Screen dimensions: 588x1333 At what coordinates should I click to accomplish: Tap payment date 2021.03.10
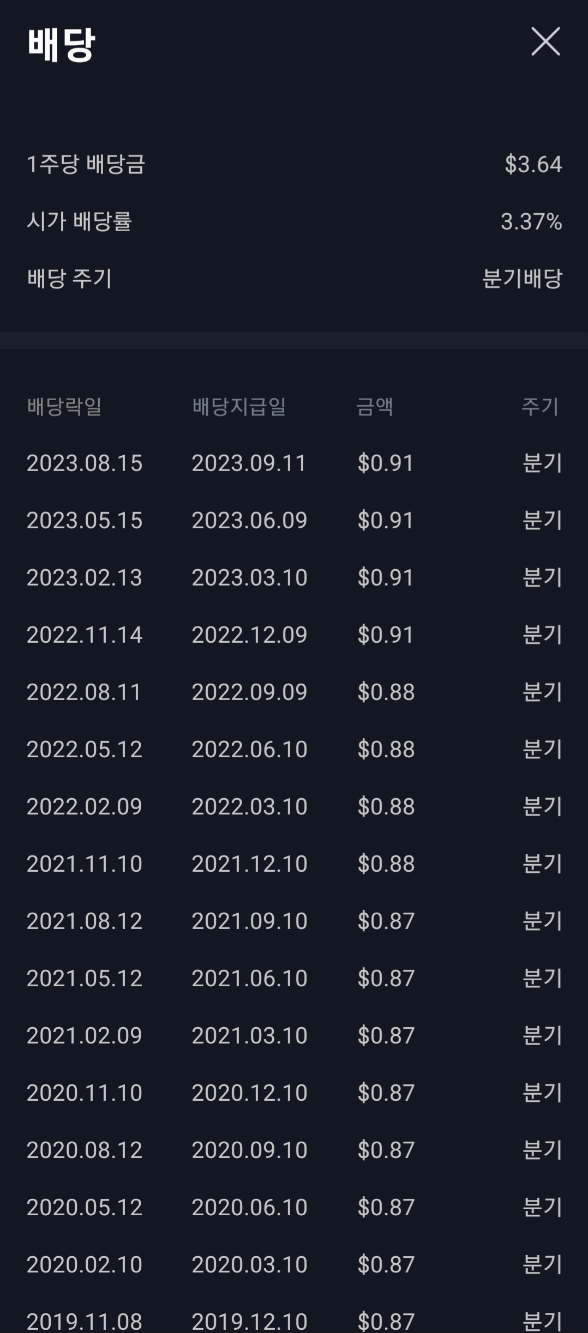(249, 1035)
